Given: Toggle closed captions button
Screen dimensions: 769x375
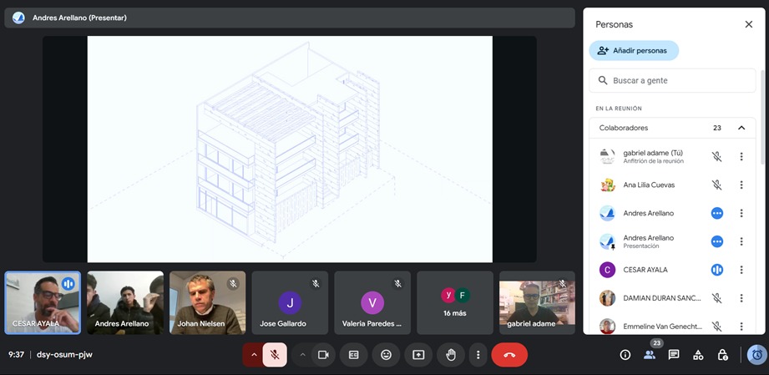Looking at the screenshot, I should pyautogui.click(x=354, y=355).
